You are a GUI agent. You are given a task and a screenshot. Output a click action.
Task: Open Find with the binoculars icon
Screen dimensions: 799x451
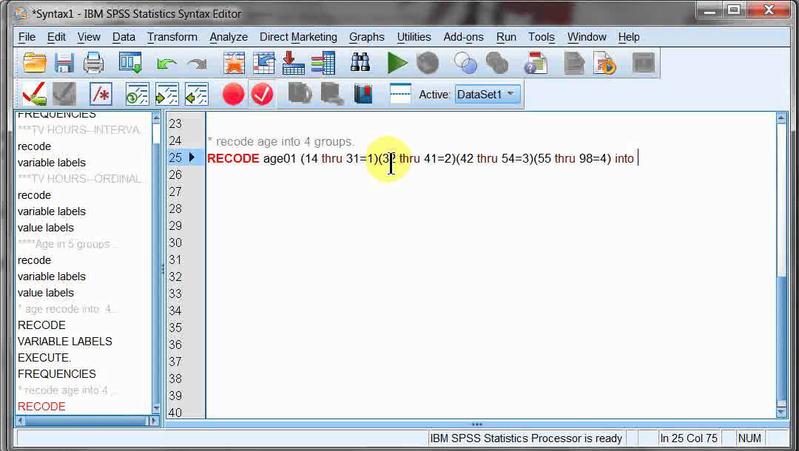[x=360, y=63]
